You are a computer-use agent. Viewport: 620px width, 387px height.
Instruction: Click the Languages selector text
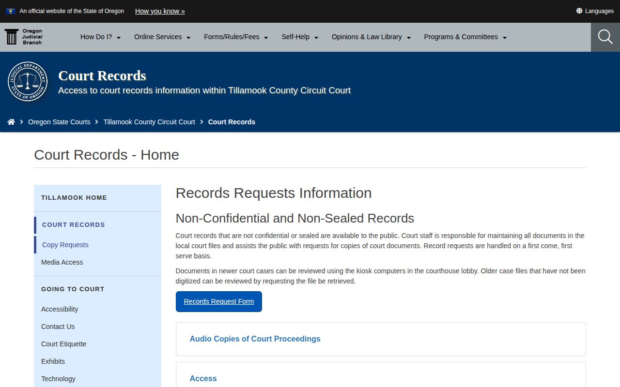pos(599,11)
